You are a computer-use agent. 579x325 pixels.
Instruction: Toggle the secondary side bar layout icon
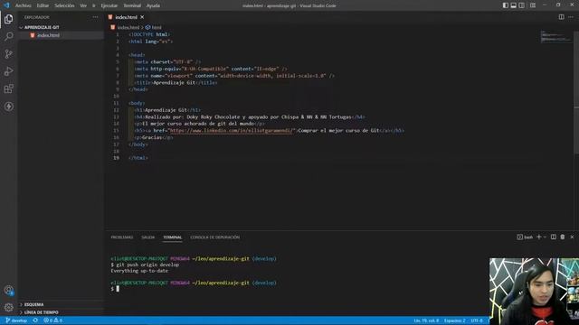(522, 5)
